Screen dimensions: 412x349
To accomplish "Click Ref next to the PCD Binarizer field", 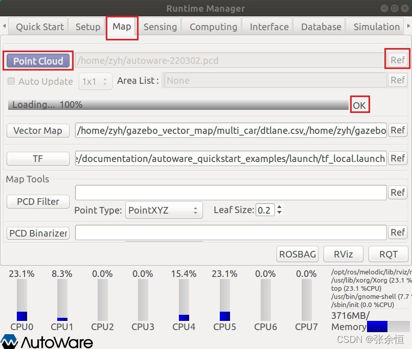I will [x=397, y=232].
